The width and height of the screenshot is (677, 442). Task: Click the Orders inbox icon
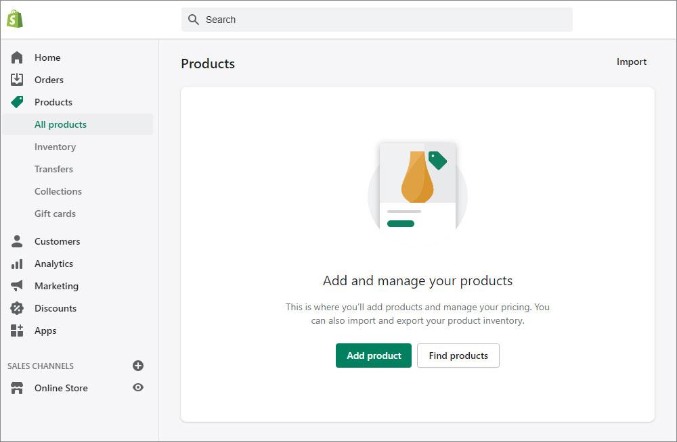(17, 79)
